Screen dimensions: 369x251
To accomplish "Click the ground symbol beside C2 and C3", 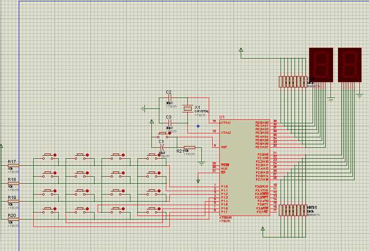I will [x=143, y=108].
